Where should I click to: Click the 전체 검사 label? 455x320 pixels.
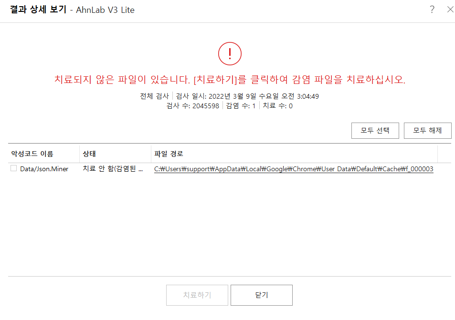click(x=154, y=96)
